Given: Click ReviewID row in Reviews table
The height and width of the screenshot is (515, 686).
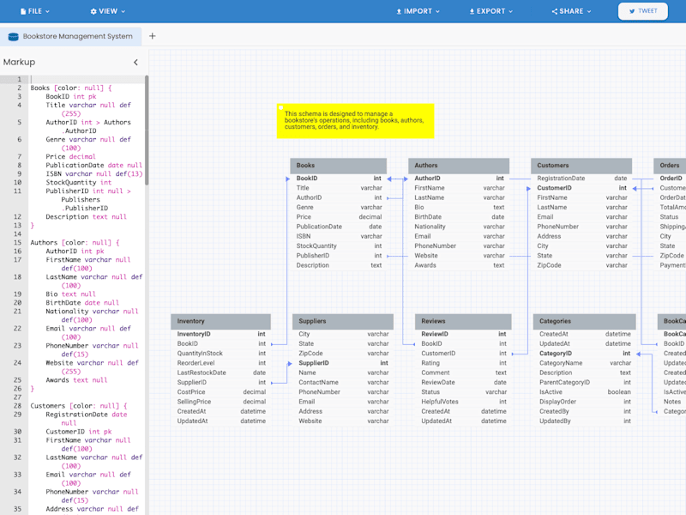Looking at the screenshot, I should point(463,334).
